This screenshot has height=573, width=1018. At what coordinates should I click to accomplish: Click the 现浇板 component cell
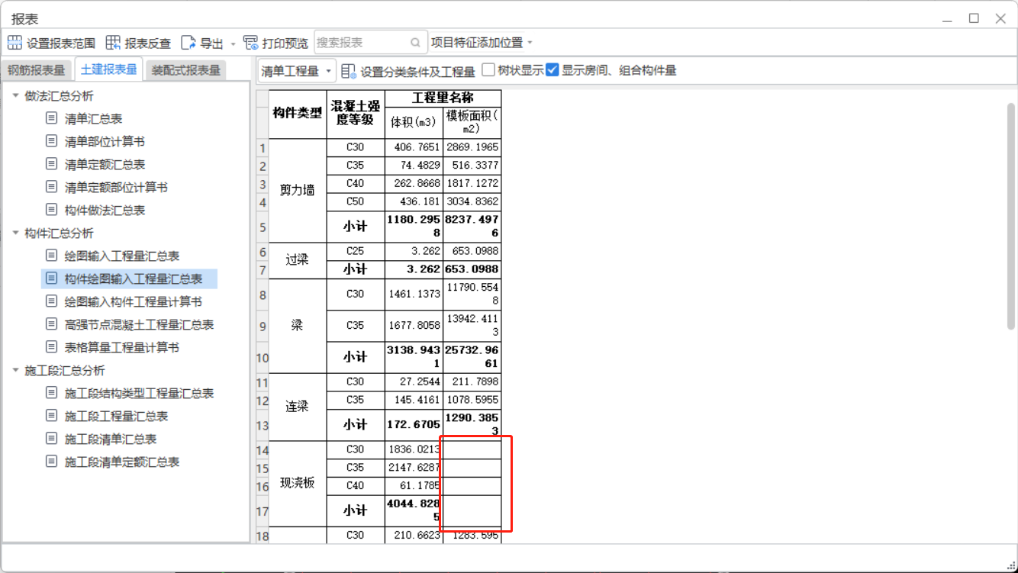[x=298, y=483]
